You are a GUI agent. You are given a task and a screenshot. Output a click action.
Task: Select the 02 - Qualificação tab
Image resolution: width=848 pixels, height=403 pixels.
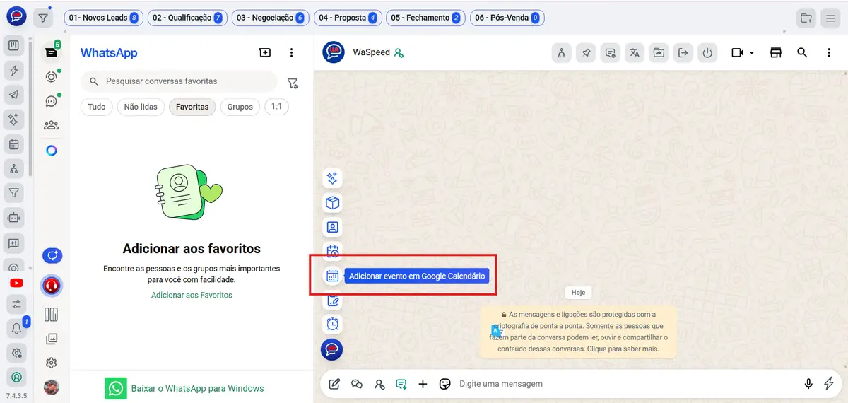pos(186,18)
